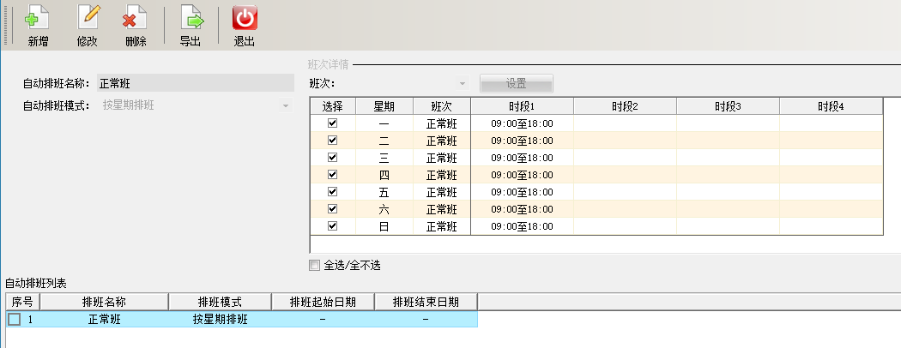Viewport: 901px width, 348px height.
Task: Uncheck the 星期一 row checkbox
Action: tap(333, 123)
